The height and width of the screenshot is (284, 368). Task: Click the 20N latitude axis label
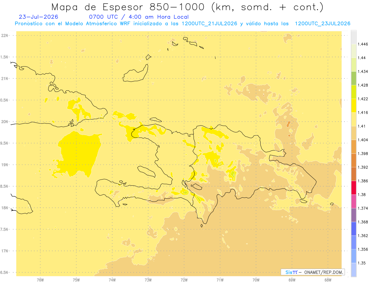5,122
